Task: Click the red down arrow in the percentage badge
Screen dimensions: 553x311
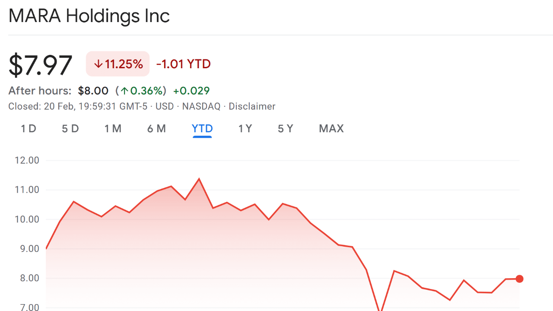Action: point(99,64)
